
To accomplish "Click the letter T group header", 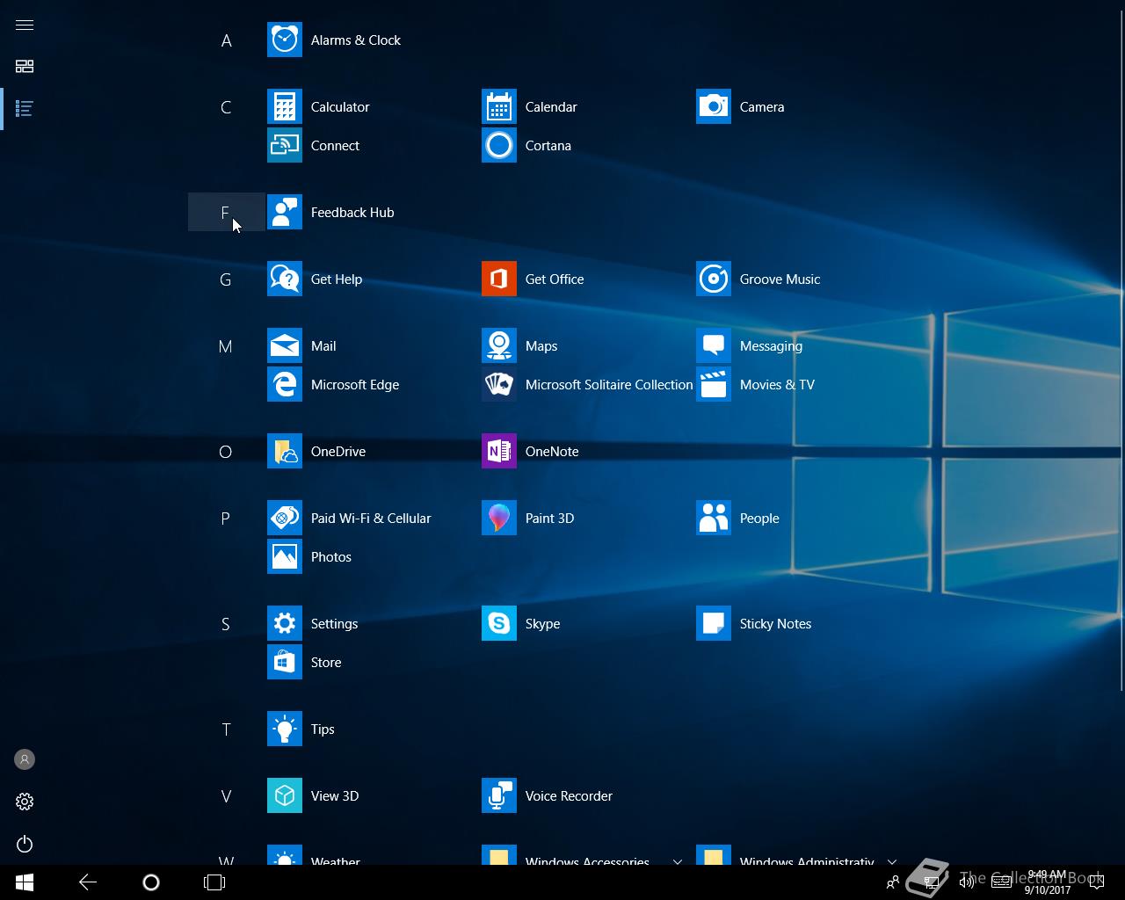I will click(x=226, y=729).
